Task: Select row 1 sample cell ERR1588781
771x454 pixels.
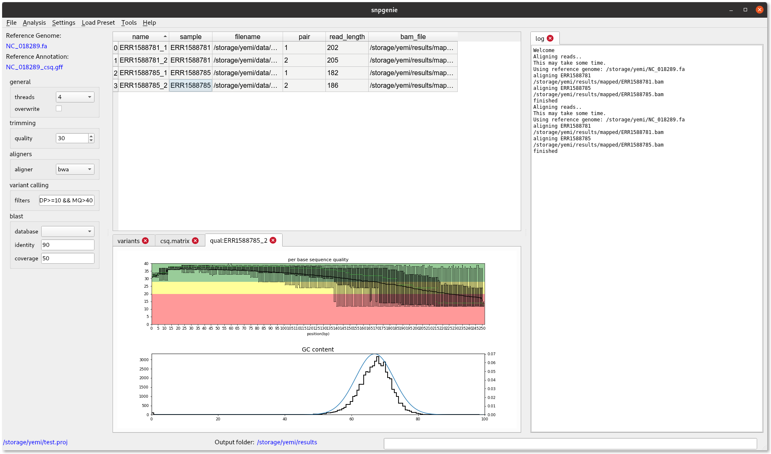Action: (x=190, y=60)
